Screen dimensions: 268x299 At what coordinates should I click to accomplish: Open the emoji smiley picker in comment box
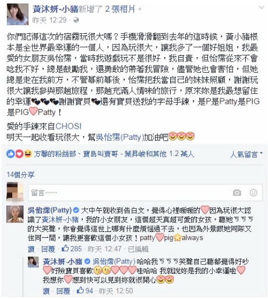253,192
